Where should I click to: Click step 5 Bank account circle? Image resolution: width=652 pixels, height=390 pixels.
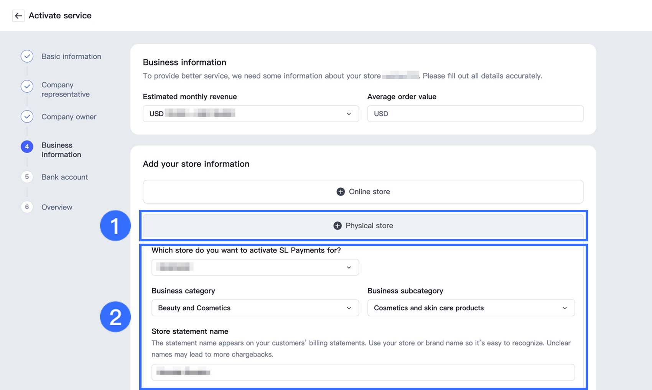point(27,177)
